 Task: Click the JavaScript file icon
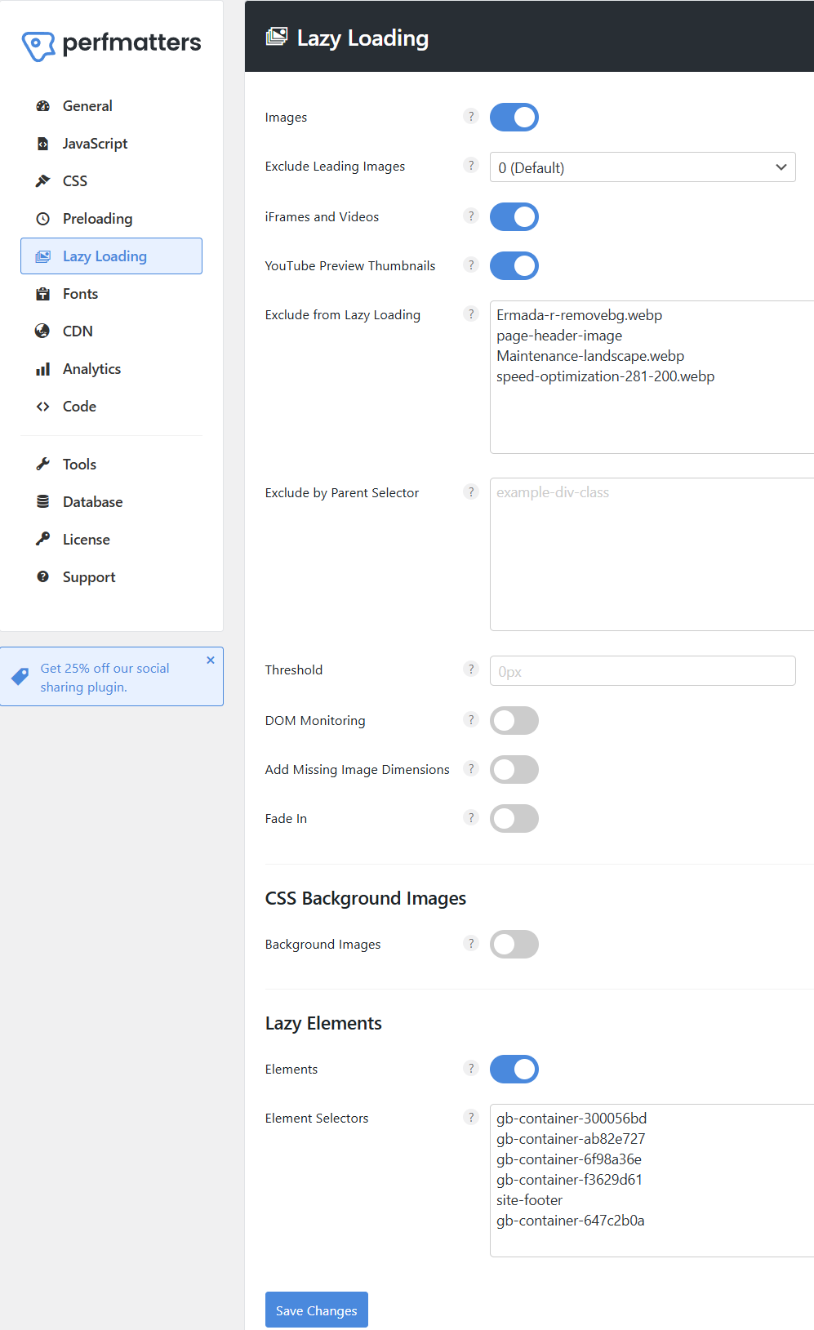tap(43, 144)
